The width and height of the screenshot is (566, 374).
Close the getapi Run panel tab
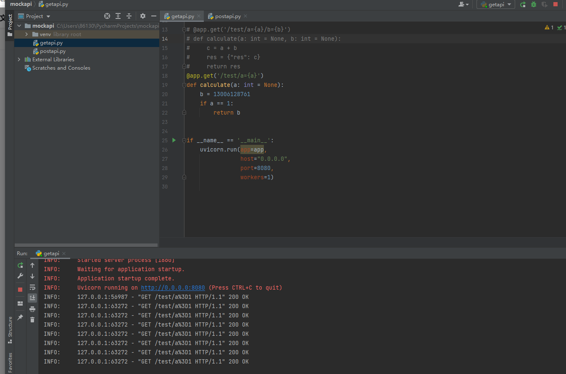(64, 254)
